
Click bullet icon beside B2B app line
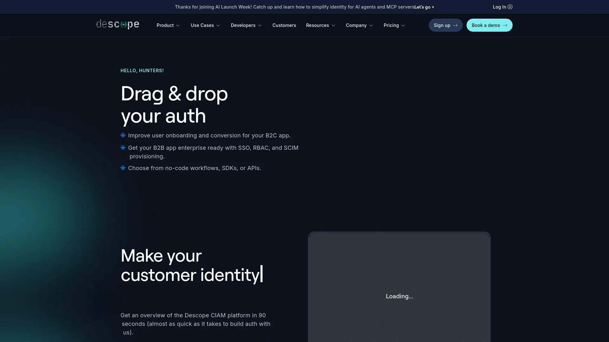123,148
